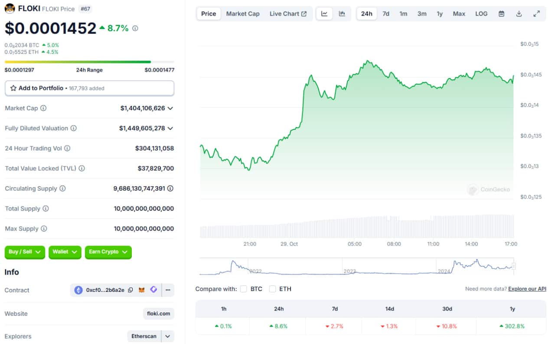Screen dimensions: 555x344
Task: Open the 24 Hour Trading Vol info icon
Action: (x=67, y=148)
